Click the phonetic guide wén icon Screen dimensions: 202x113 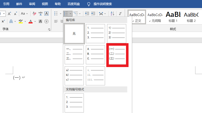tap(40, 14)
